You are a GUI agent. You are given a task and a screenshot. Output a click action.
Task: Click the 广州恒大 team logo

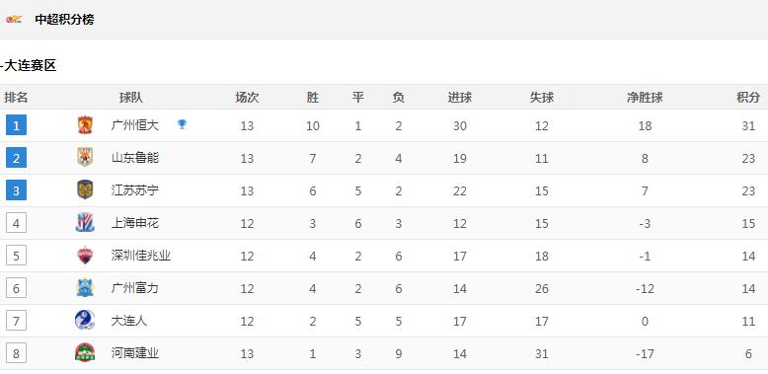(85, 125)
